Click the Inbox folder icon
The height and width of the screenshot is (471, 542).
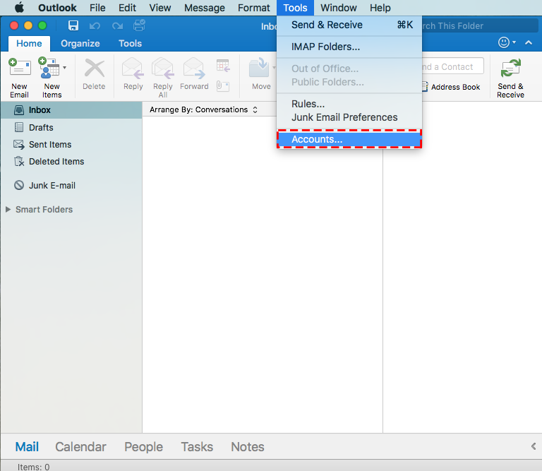(19, 110)
